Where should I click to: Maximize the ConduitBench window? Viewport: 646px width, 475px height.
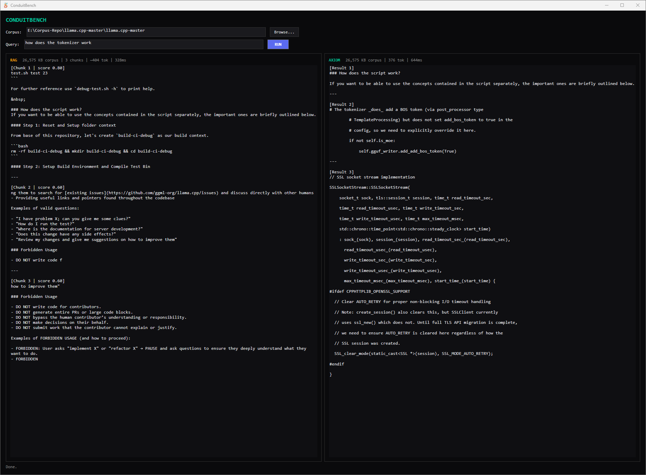click(622, 5)
